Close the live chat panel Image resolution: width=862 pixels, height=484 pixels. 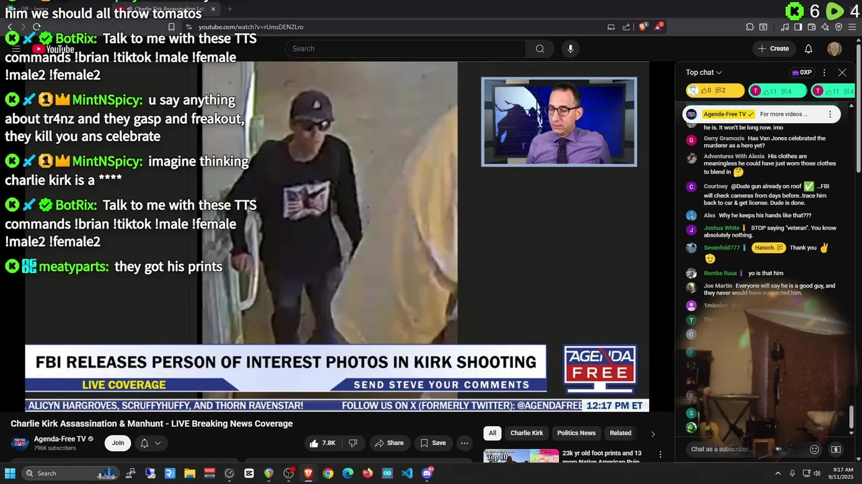point(842,73)
